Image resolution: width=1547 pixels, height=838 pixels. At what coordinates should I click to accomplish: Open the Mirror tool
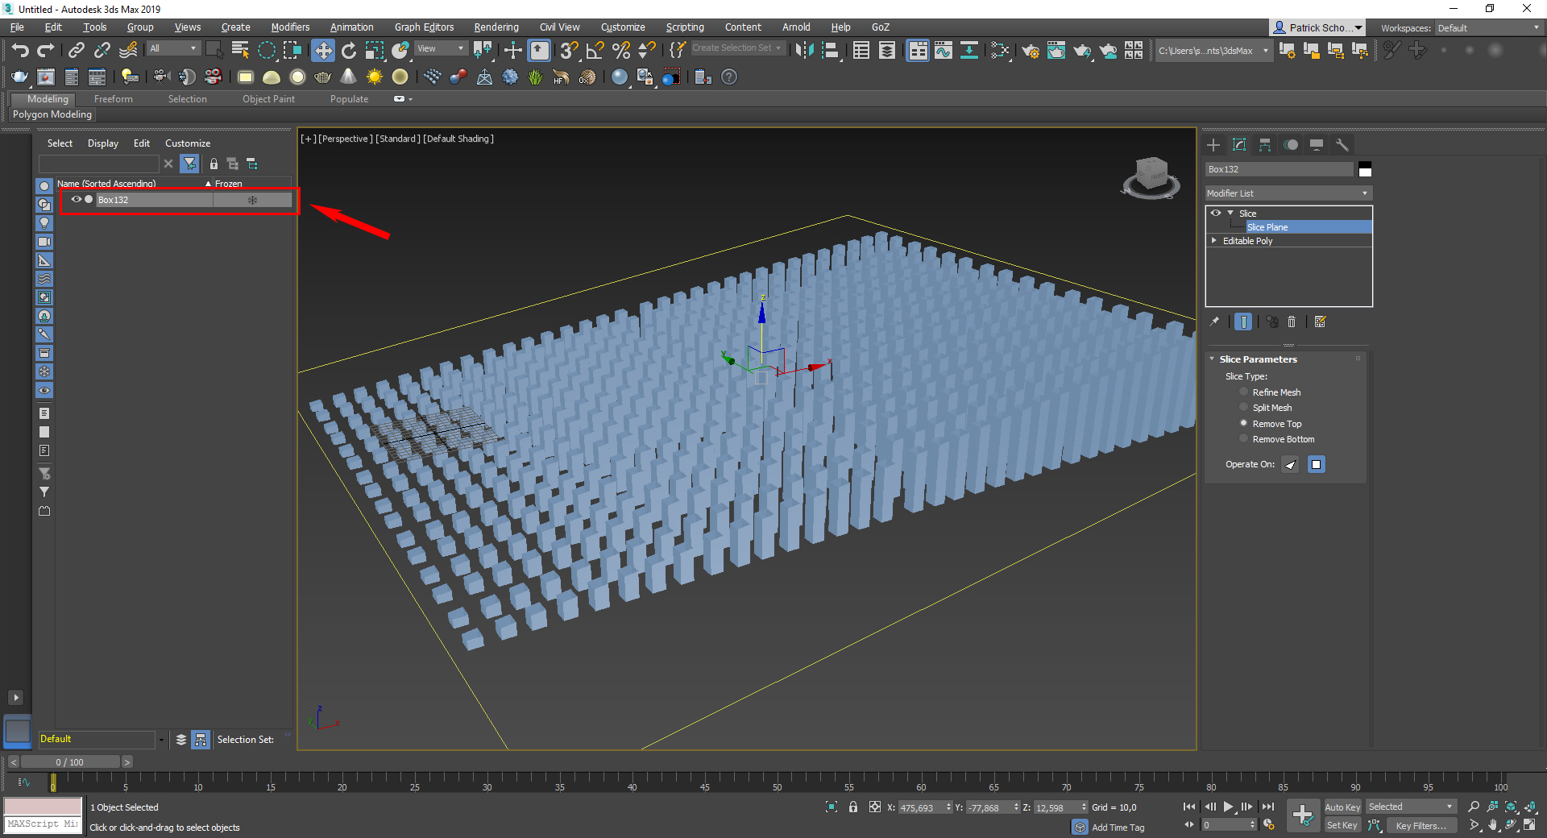804,49
